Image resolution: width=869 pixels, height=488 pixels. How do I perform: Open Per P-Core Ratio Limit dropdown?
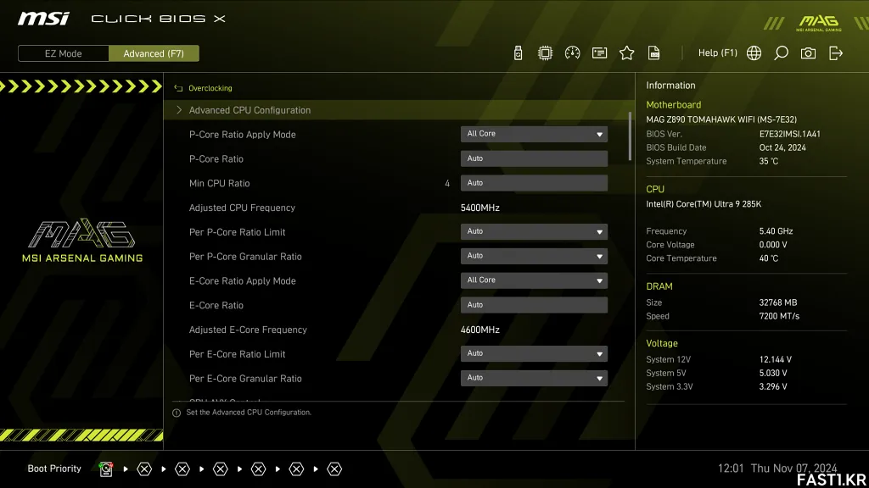pyautogui.click(x=534, y=231)
